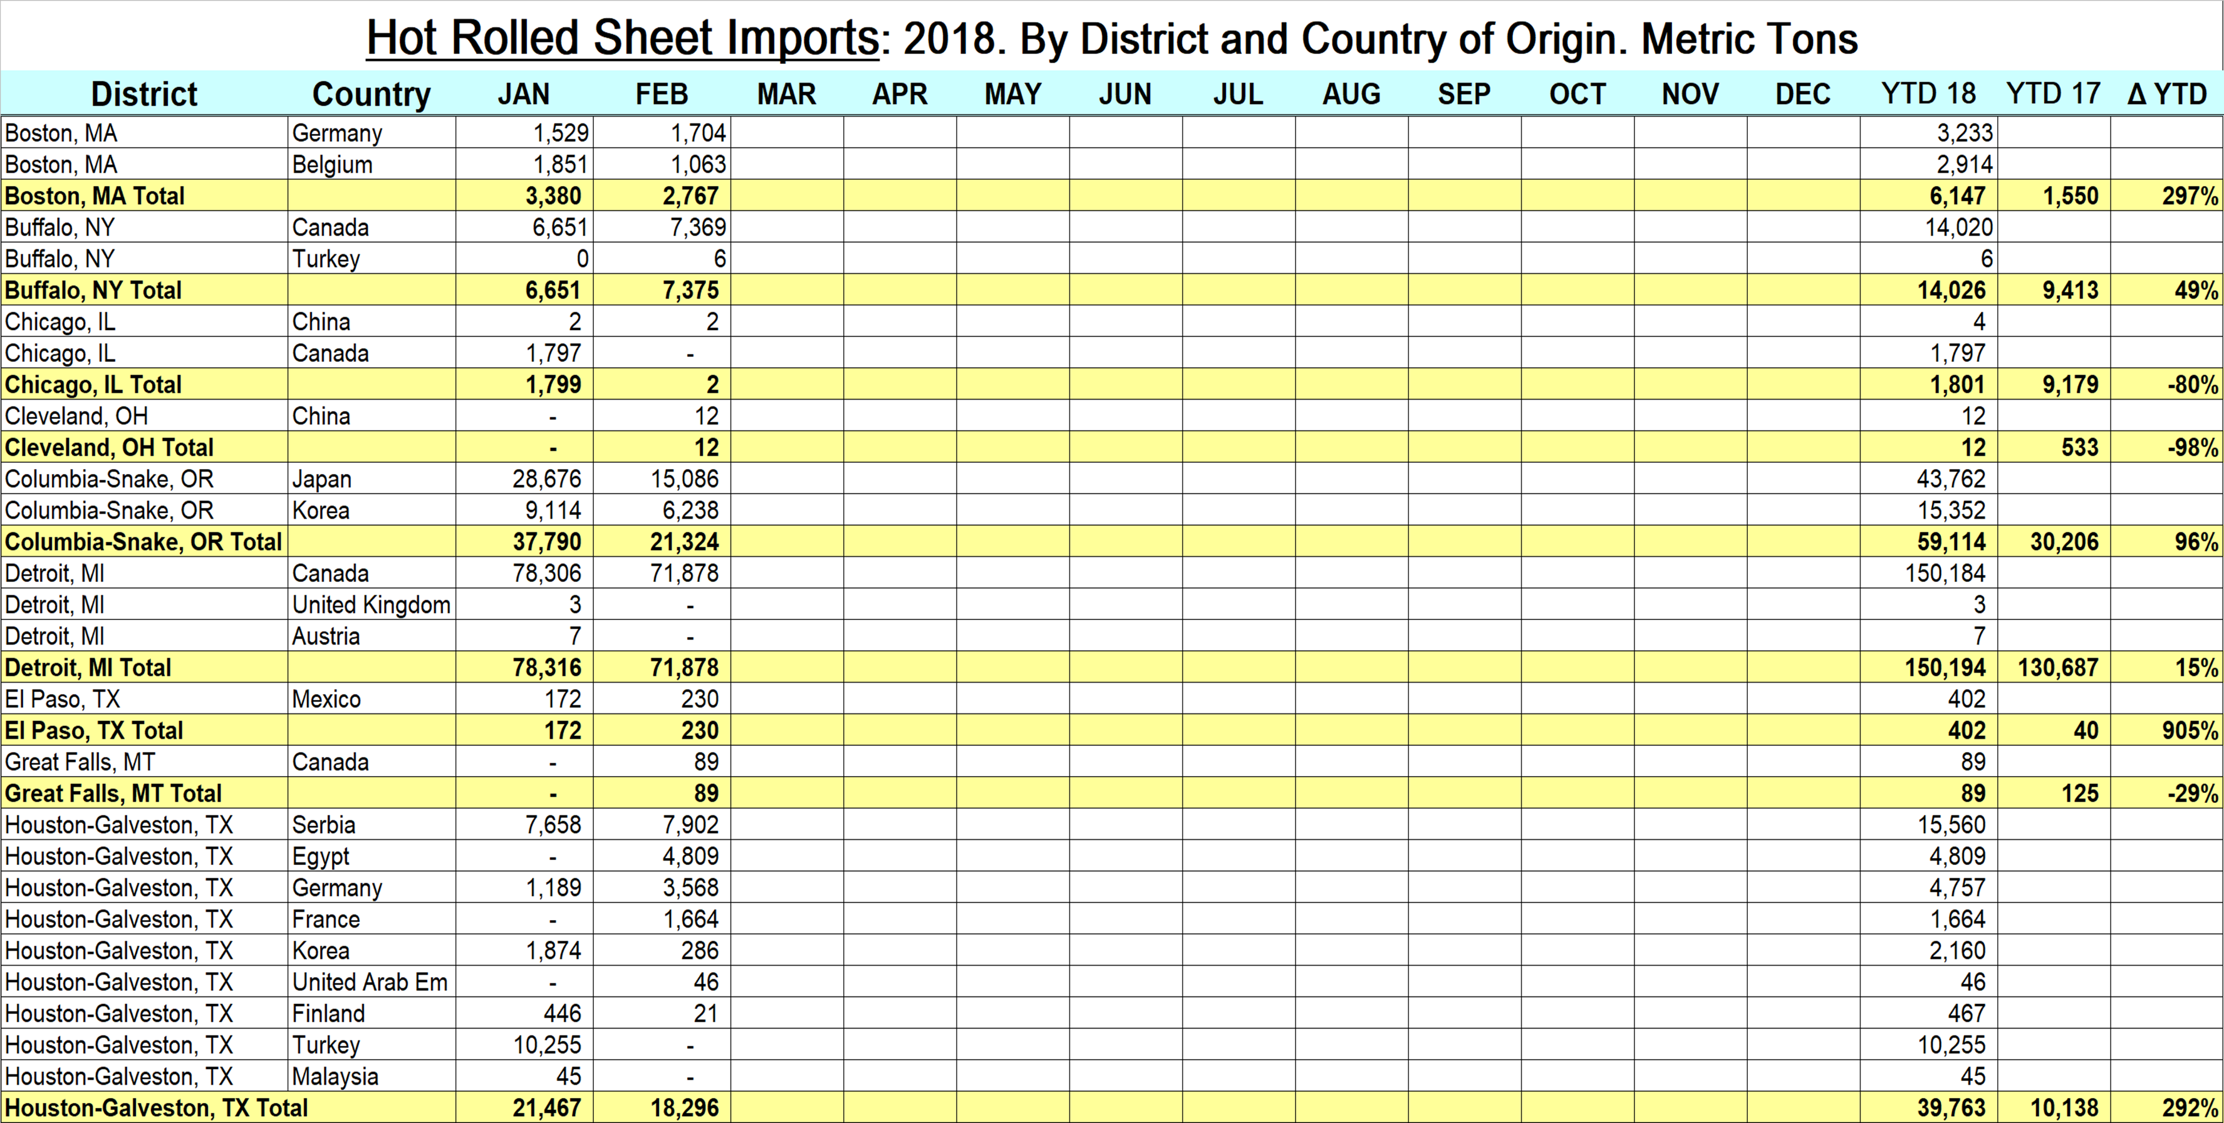Click Columbia-Snake, OR Japan JAN value 28,676

point(546,479)
